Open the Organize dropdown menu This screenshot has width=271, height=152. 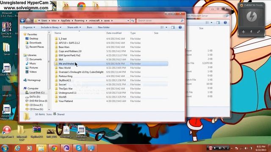point(29,27)
